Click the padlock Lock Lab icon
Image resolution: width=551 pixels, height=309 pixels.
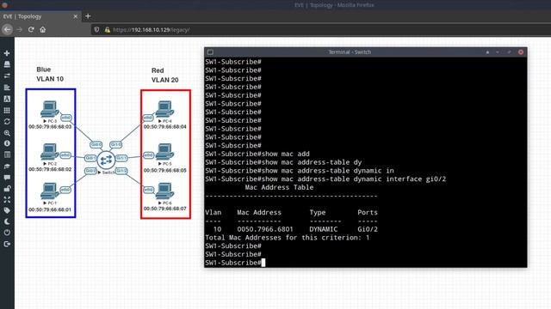[7, 189]
